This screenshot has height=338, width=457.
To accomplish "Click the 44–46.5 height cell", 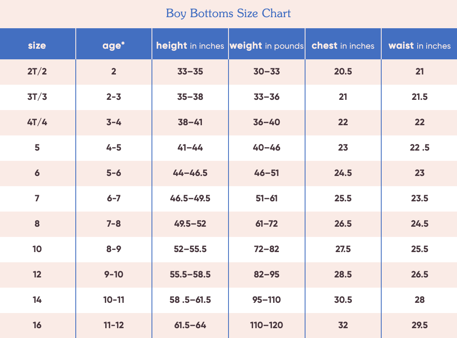I will click(x=190, y=173).
